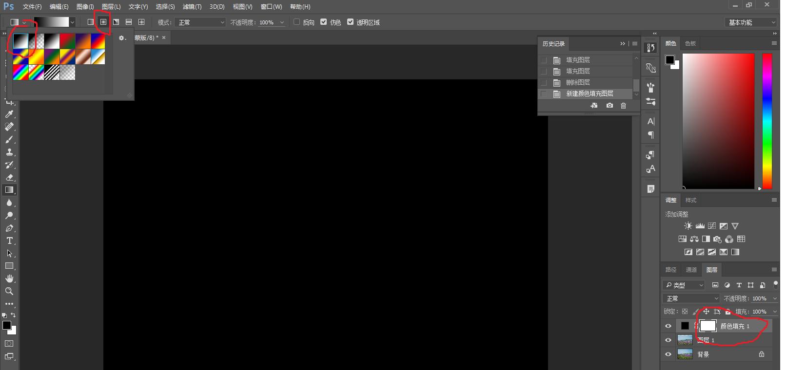The image size is (786, 370).
Task: Toggle lock position in Layers panel
Action: pyautogui.click(x=706, y=312)
